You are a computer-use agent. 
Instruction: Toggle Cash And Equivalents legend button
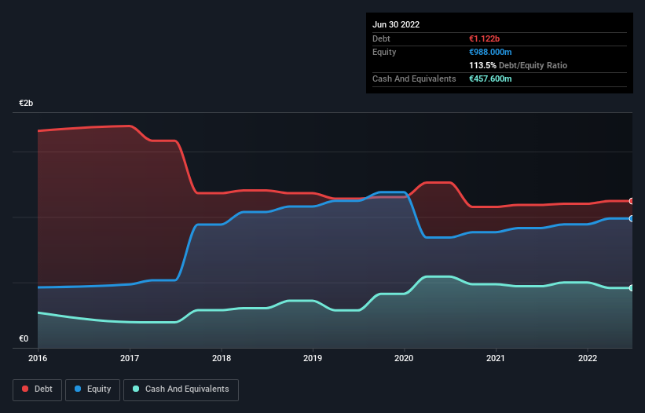[181, 389]
